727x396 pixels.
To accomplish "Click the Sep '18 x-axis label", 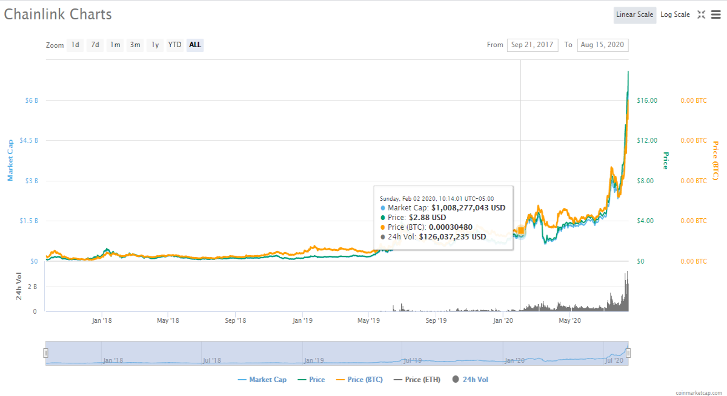I will (x=236, y=320).
